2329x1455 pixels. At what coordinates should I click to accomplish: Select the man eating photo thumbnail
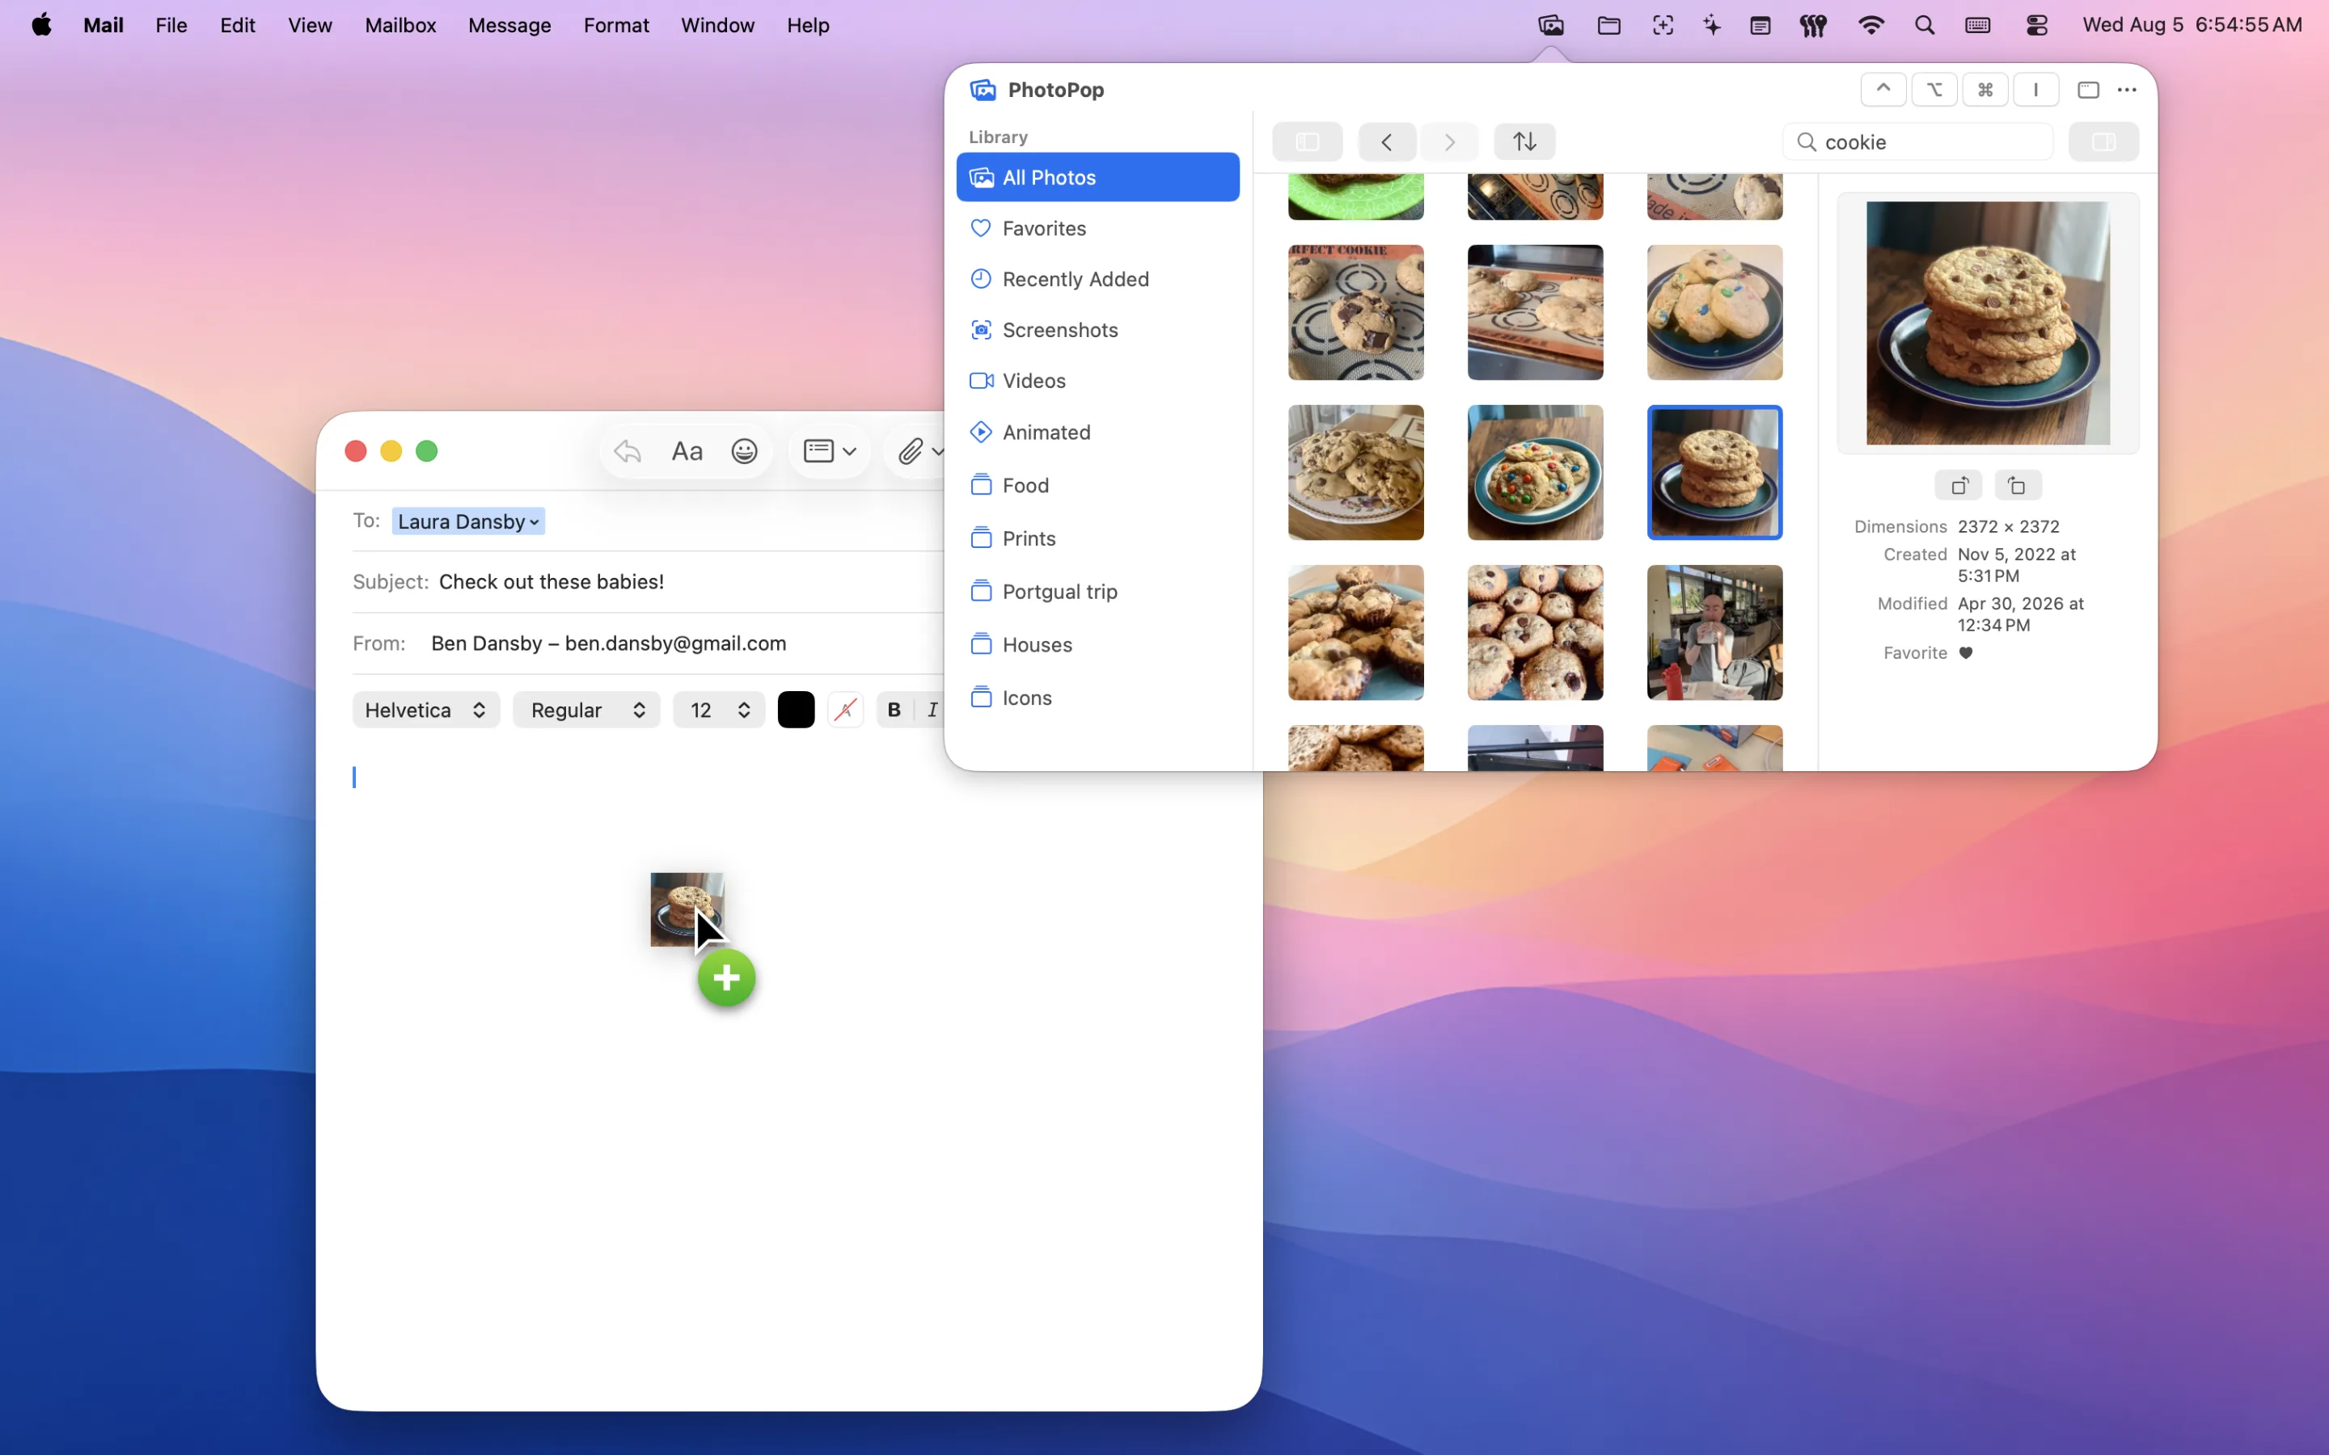1714,631
